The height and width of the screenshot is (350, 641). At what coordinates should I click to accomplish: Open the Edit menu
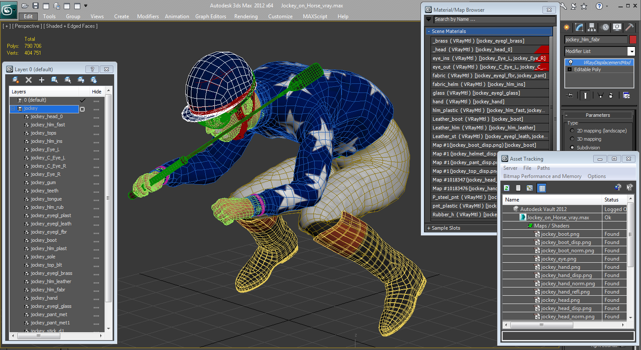pos(28,17)
